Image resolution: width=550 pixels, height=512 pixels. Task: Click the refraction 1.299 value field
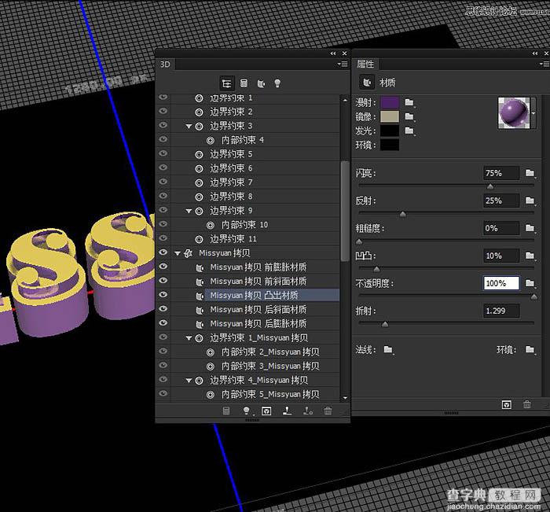tap(501, 311)
